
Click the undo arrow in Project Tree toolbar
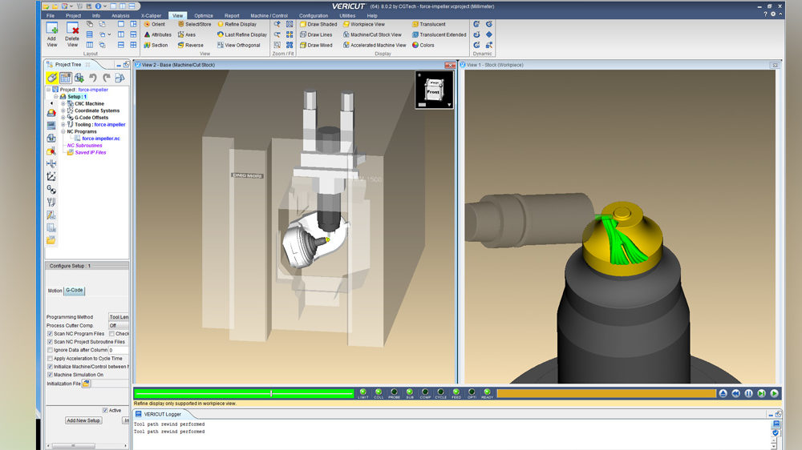coord(92,78)
